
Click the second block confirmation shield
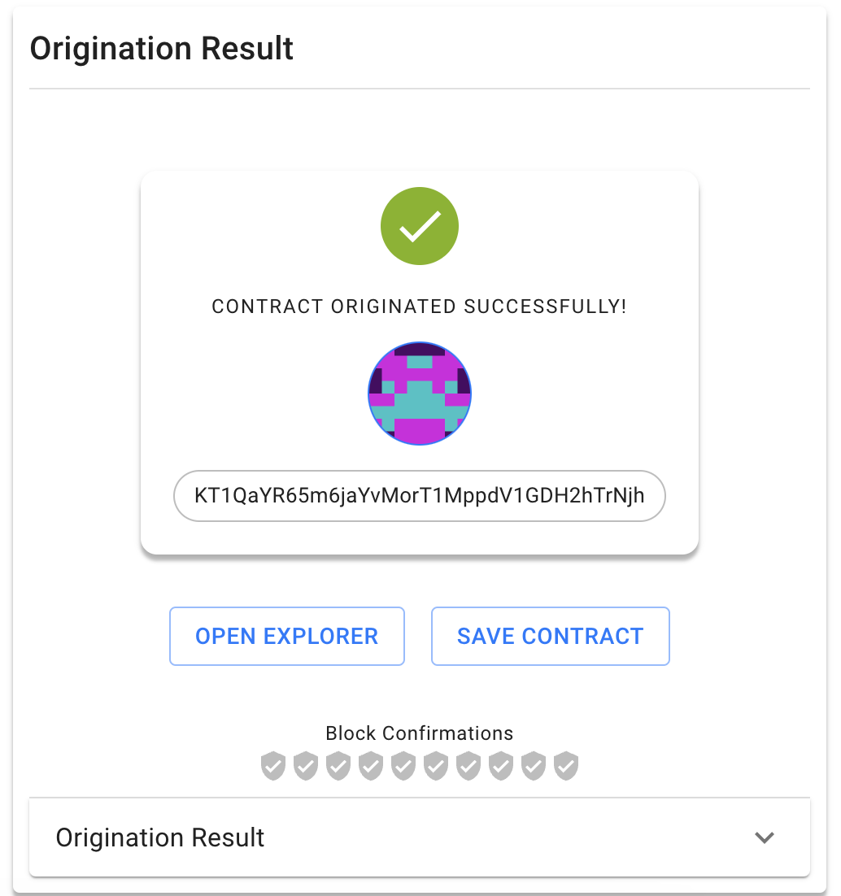[306, 766]
